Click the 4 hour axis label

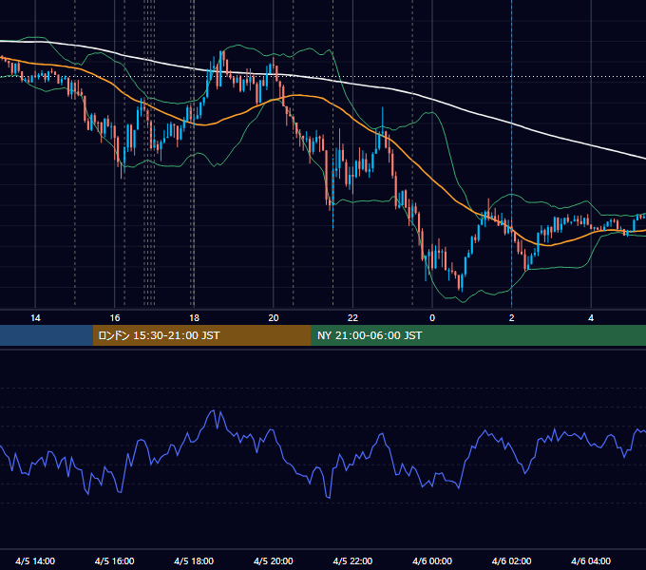pyautogui.click(x=591, y=318)
